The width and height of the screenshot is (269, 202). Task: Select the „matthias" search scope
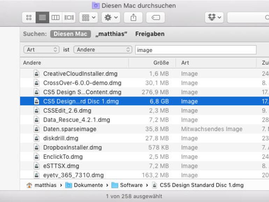pyautogui.click(x=111, y=34)
